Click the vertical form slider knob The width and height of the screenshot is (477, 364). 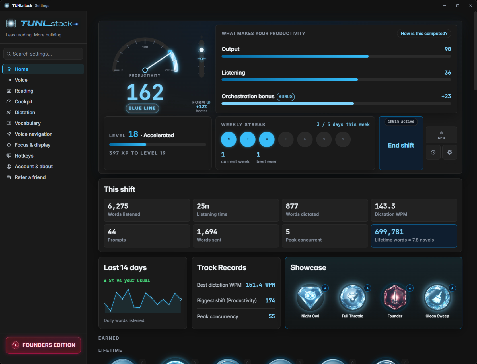coord(202,50)
